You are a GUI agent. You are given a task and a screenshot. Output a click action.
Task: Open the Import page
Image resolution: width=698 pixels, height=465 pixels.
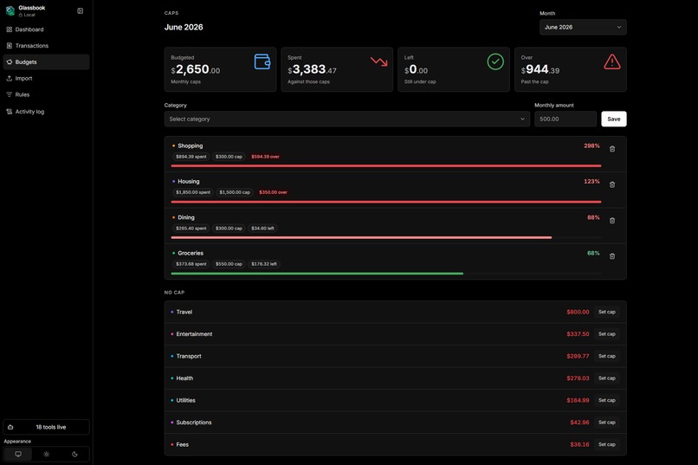[x=46, y=78]
